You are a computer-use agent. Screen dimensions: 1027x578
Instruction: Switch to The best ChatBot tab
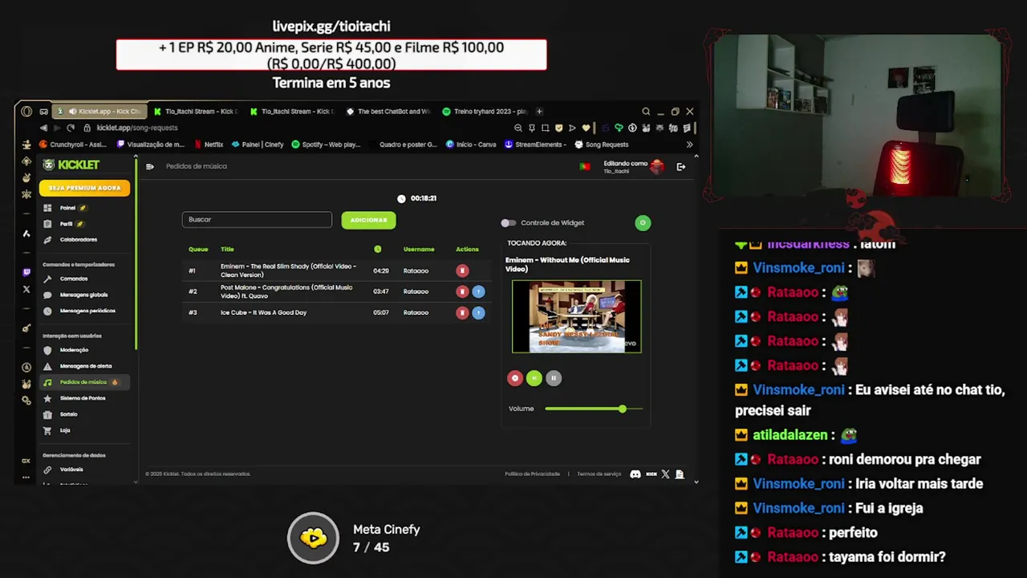coord(388,112)
